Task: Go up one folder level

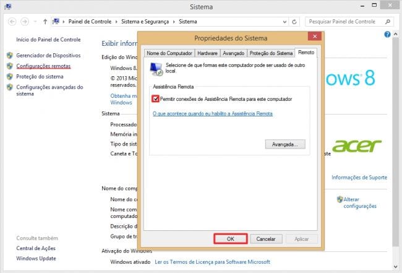Action: (x=45, y=22)
